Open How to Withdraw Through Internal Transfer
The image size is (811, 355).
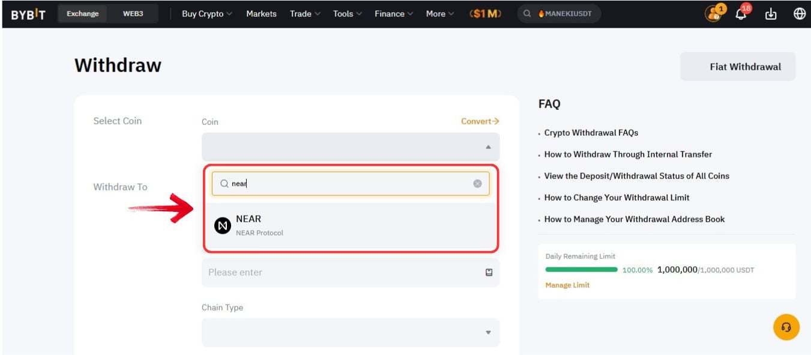tap(628, 154)
